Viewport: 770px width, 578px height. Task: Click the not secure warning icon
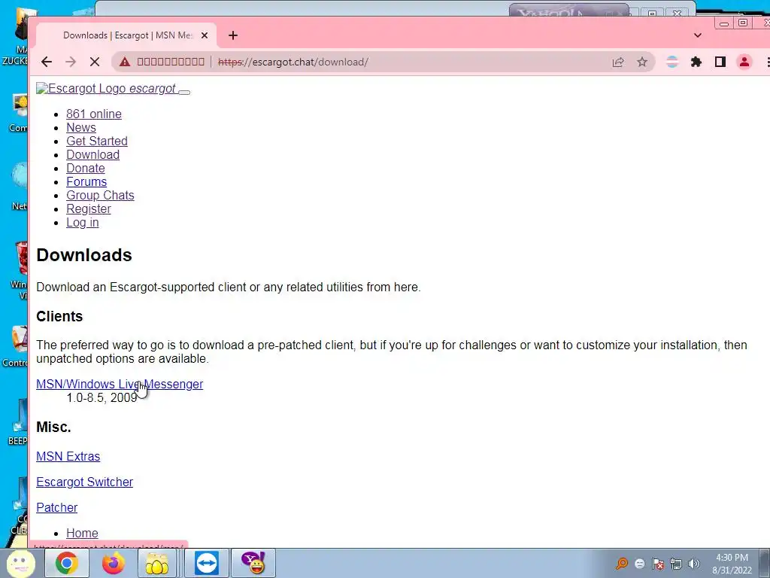(125, 62)
